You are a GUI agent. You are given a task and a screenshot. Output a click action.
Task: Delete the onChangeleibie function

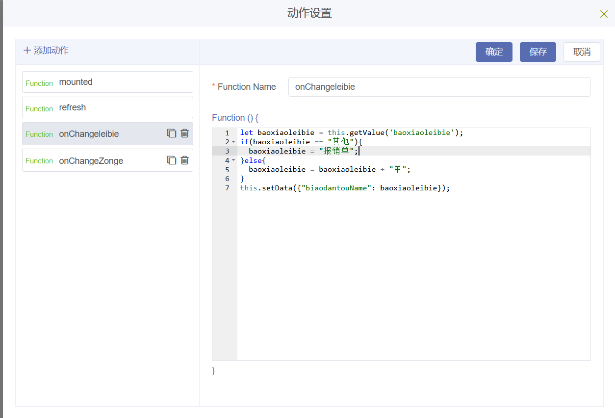[184, 133]
